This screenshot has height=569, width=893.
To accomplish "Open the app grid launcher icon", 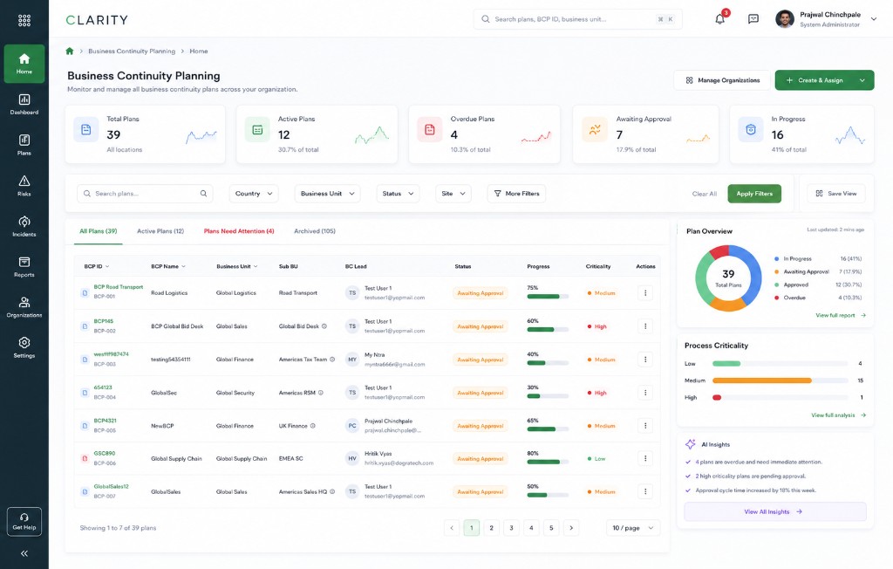I will point(24,21).
